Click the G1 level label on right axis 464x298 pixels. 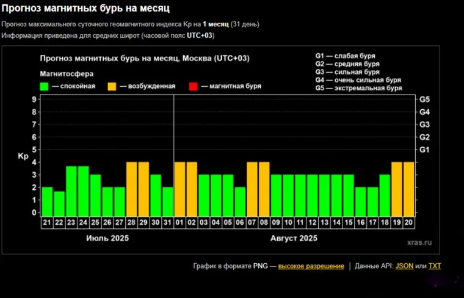pyautogui.click(x=424, y=150)
